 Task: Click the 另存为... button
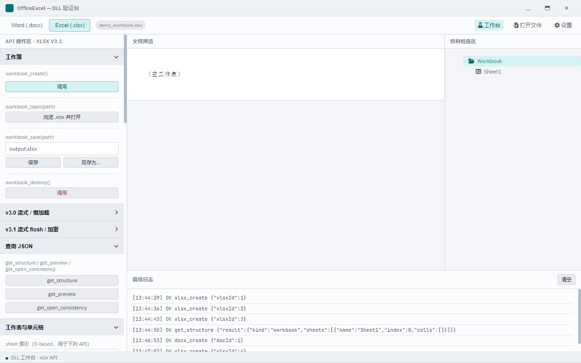pos(91,162)
